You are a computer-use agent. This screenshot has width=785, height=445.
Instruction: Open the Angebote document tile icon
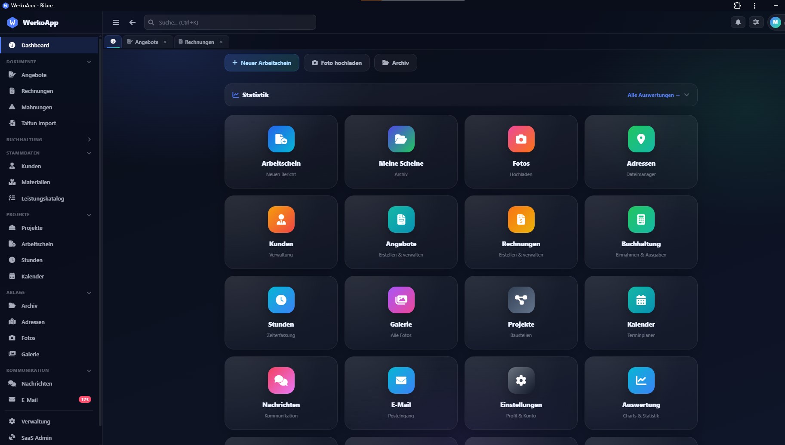[x=401, y=219]
